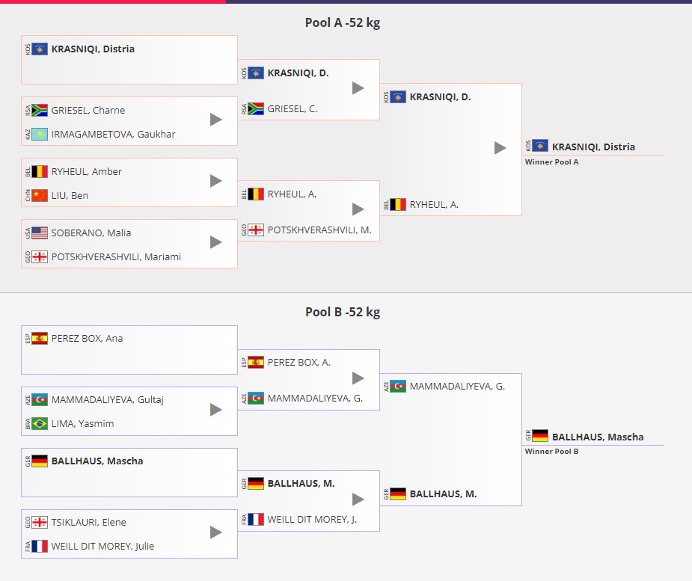Click USA flag next to SOBERANO, Malia

(x=40, y=233)
